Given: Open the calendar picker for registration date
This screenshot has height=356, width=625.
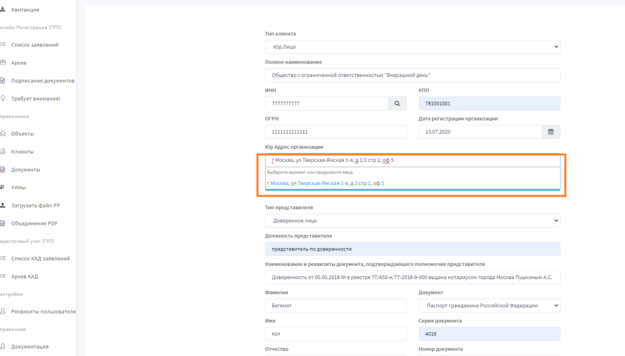Looking at the screenshot, I should [551, 132].
